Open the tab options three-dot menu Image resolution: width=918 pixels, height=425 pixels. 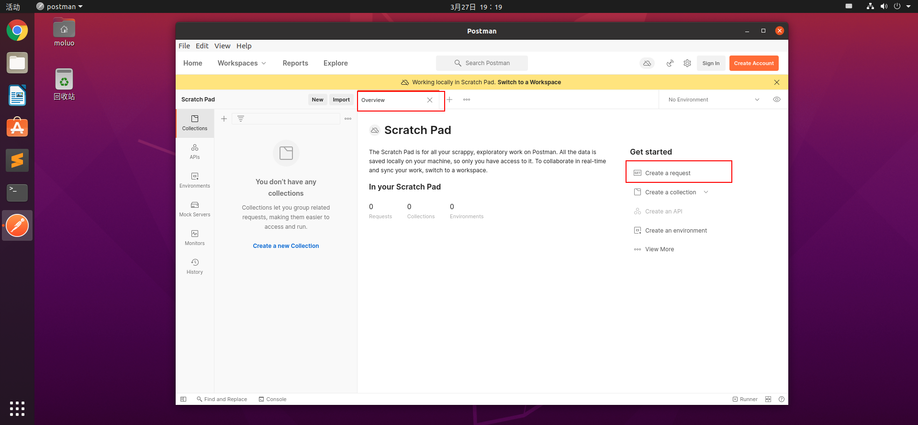pyautogui.click(x=467, y=100)
